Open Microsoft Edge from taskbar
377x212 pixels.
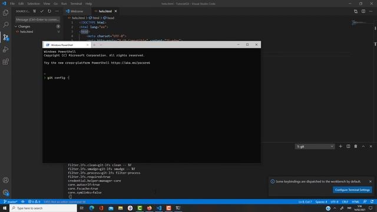[92, 208]
